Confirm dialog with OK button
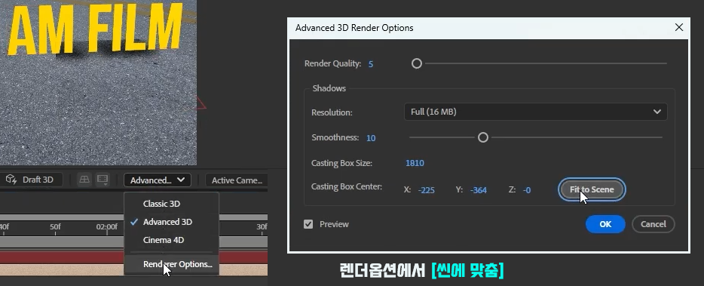Viewport: 704px width, 286px height. pos(605,224)
